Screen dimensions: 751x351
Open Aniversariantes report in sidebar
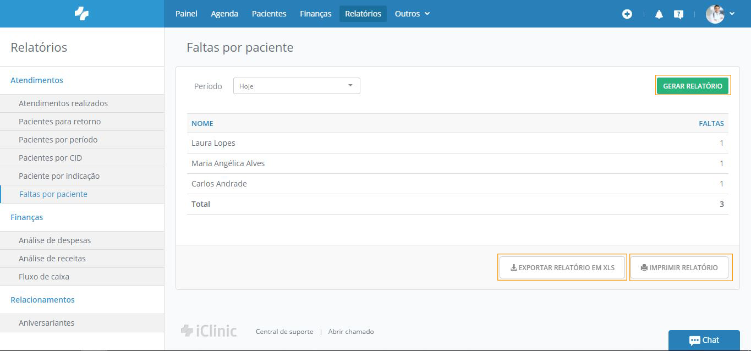[x=82, y=323]
